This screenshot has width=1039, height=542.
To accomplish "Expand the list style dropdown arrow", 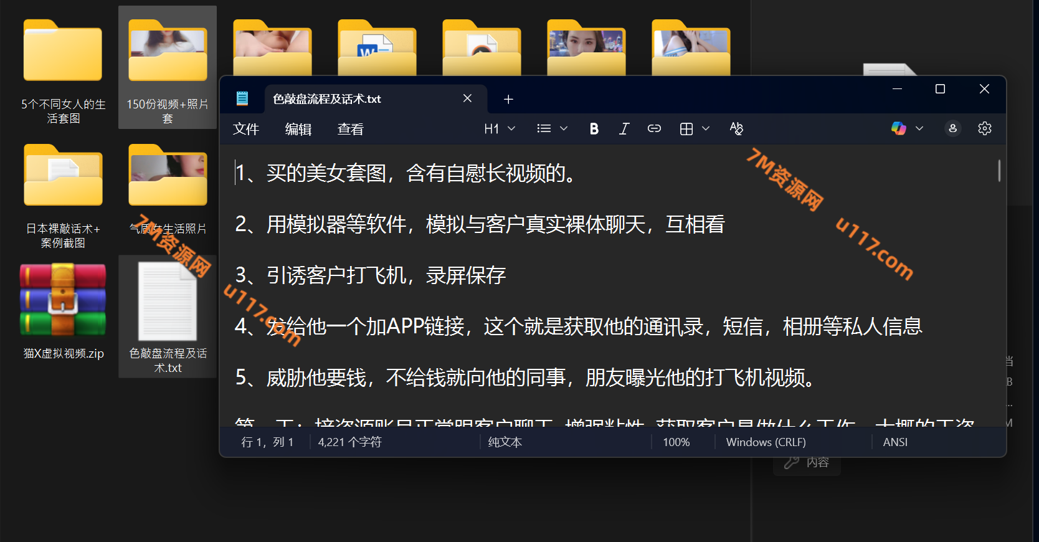I will (564, 129).
